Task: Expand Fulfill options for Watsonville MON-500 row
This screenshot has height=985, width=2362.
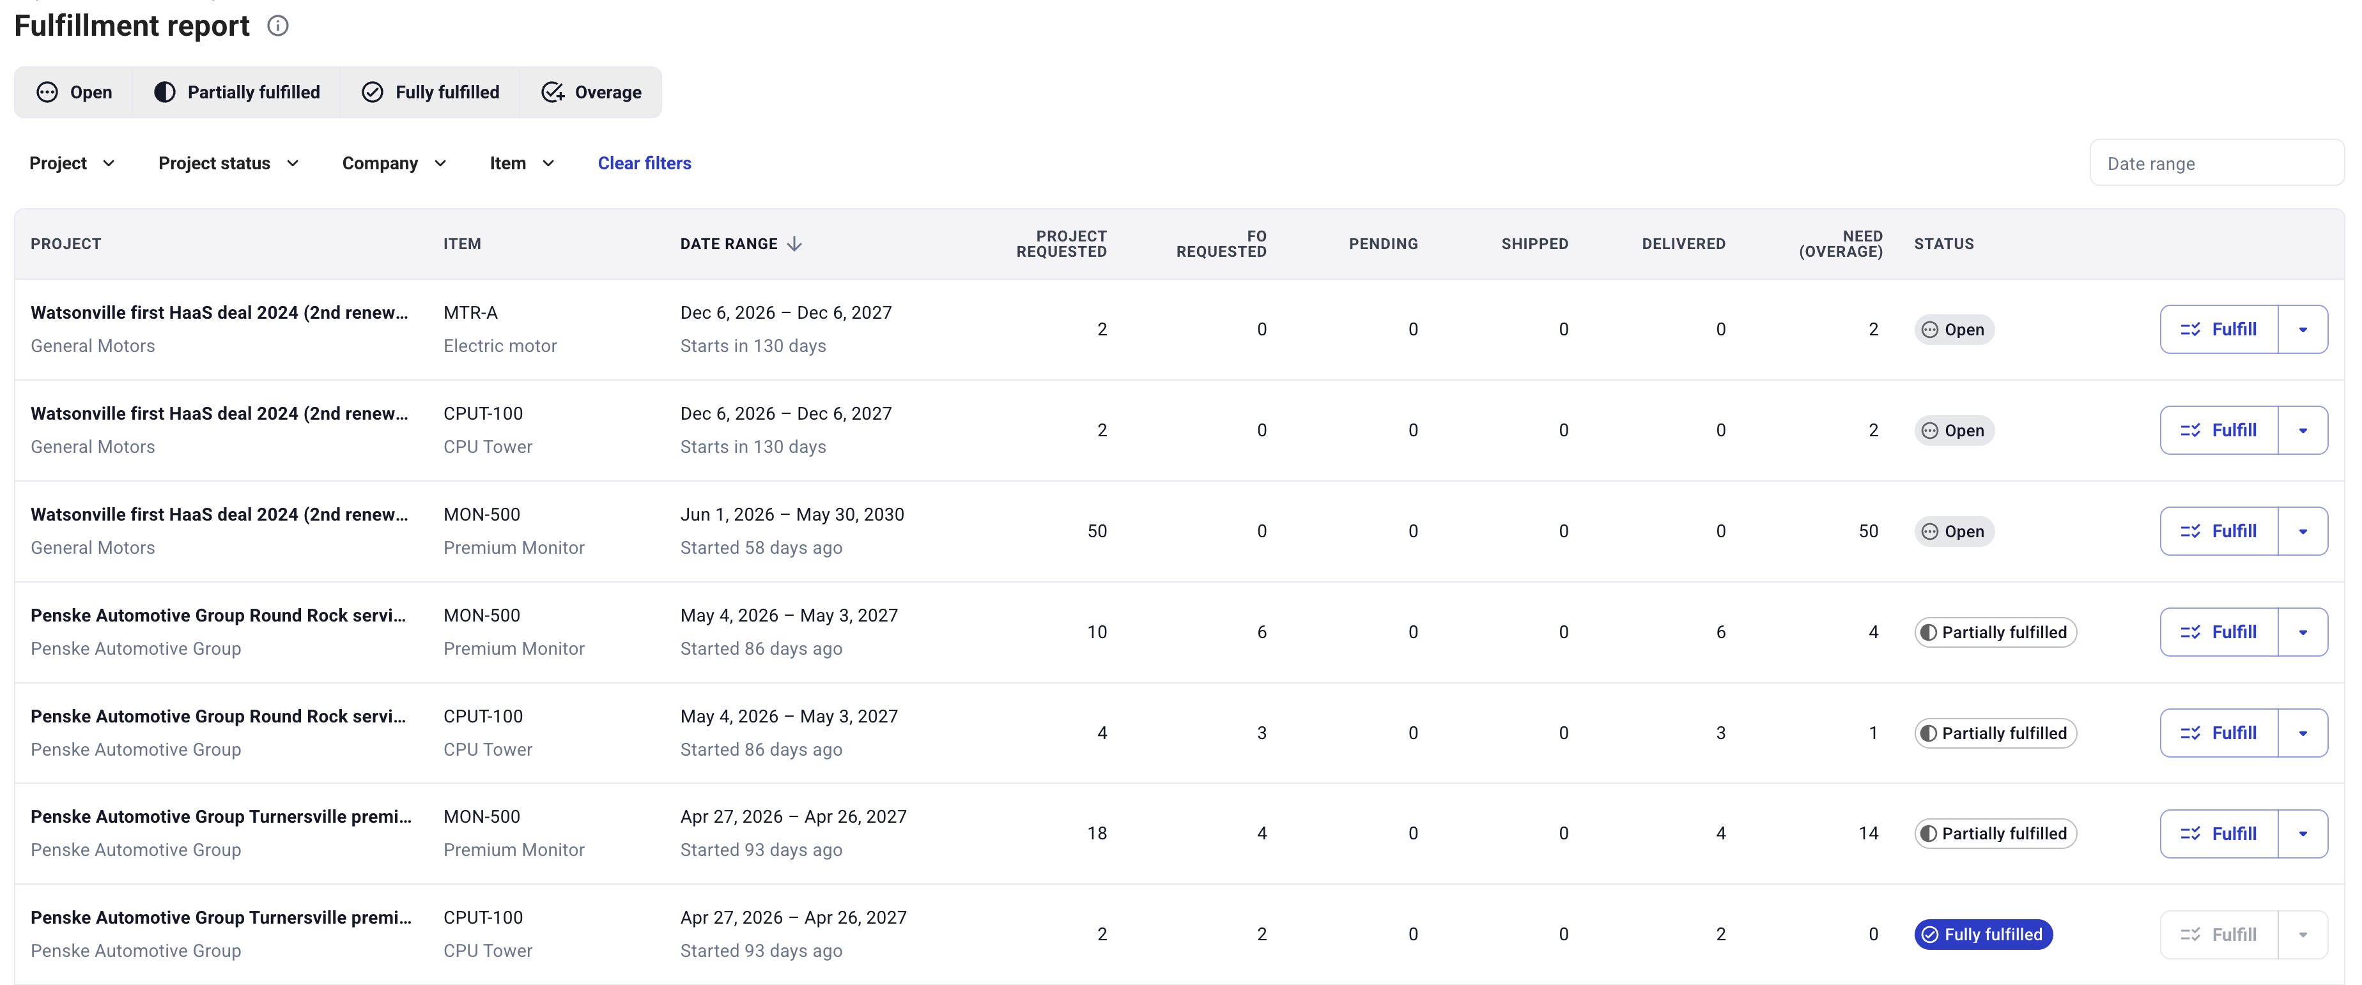Action: [2303, 531]
